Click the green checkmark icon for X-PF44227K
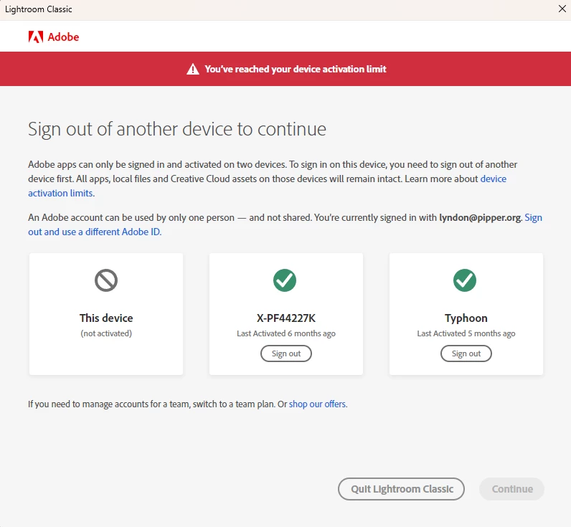571x527 pixels. coord(285,280)
